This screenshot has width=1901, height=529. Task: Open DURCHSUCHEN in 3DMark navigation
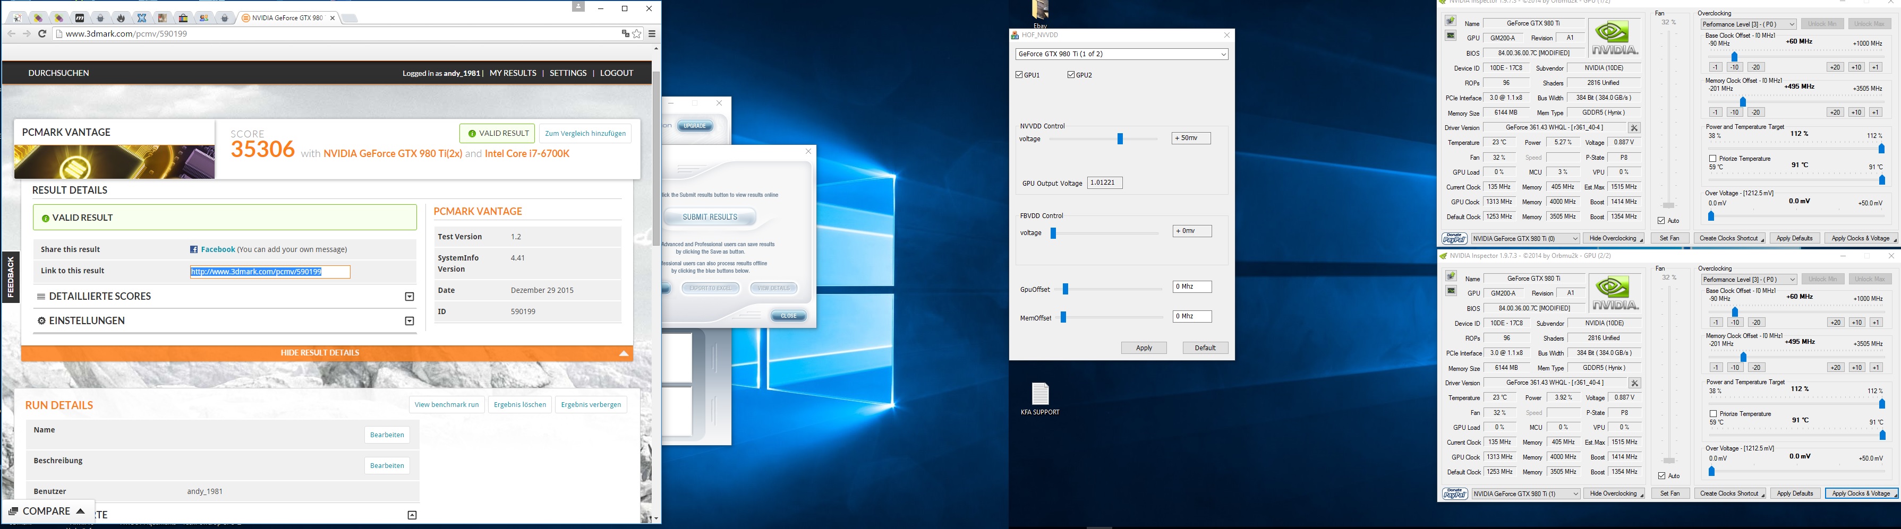click(x=58, y=73)
